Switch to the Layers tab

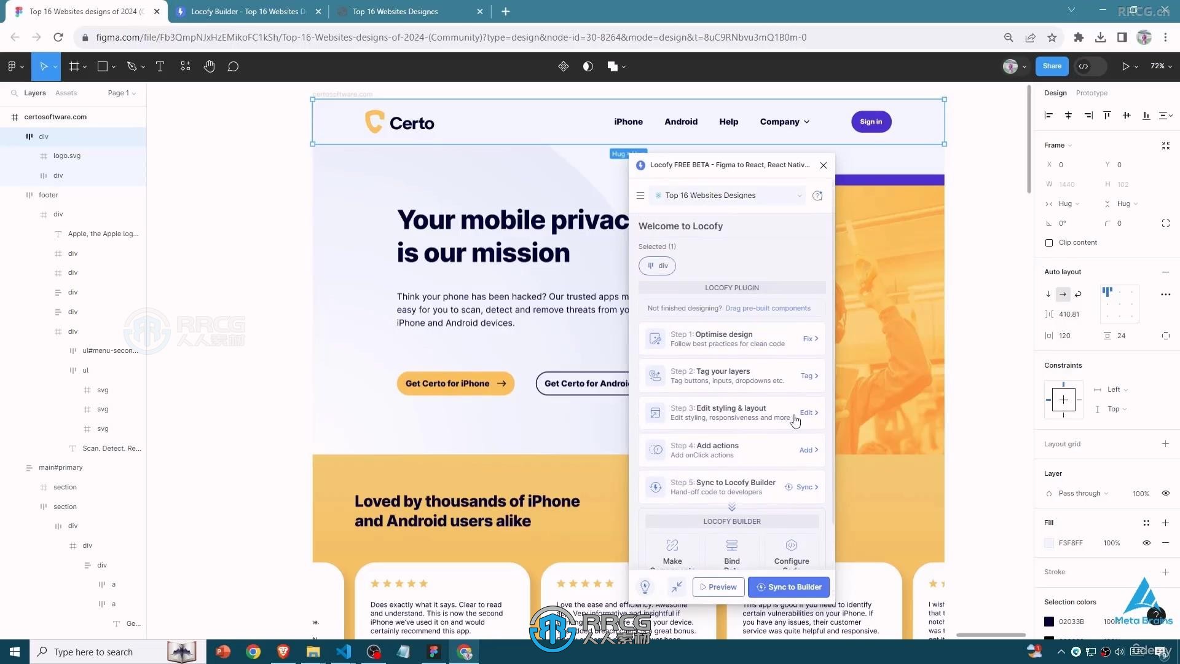coord(34,93)
